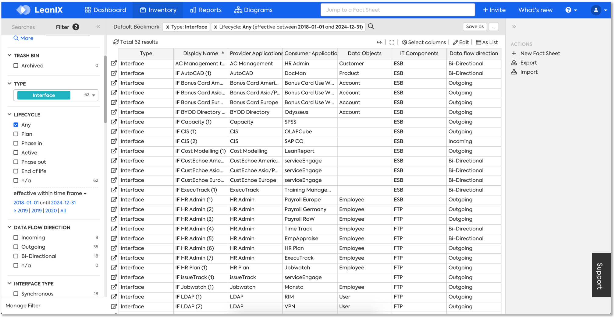
Task: Sort by Display Name column
Action: point(201,53)
